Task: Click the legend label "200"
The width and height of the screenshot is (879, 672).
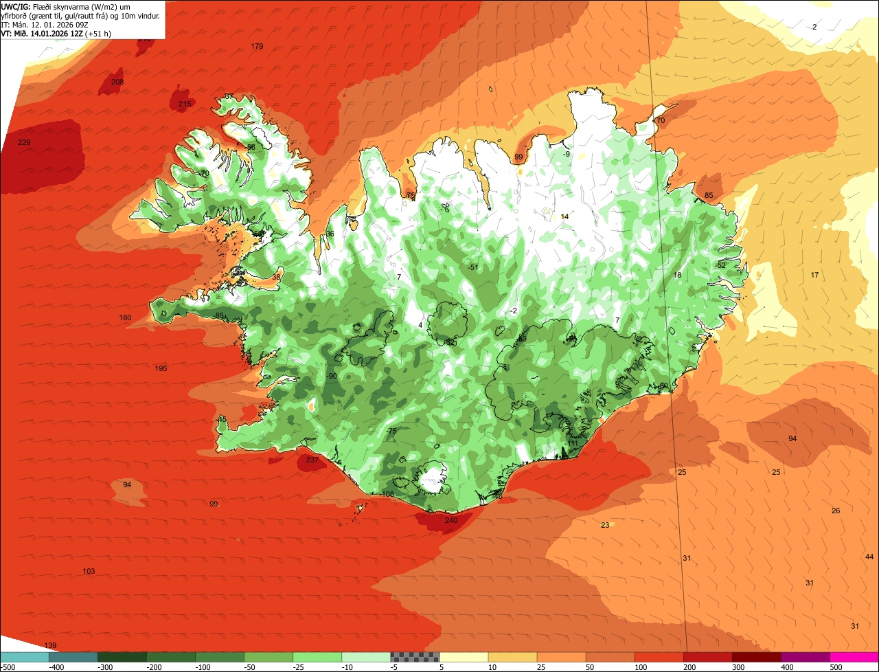Action: point(690,667)
